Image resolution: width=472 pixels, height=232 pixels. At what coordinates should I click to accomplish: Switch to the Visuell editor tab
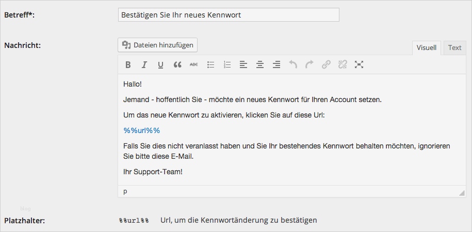pos(427,48)
